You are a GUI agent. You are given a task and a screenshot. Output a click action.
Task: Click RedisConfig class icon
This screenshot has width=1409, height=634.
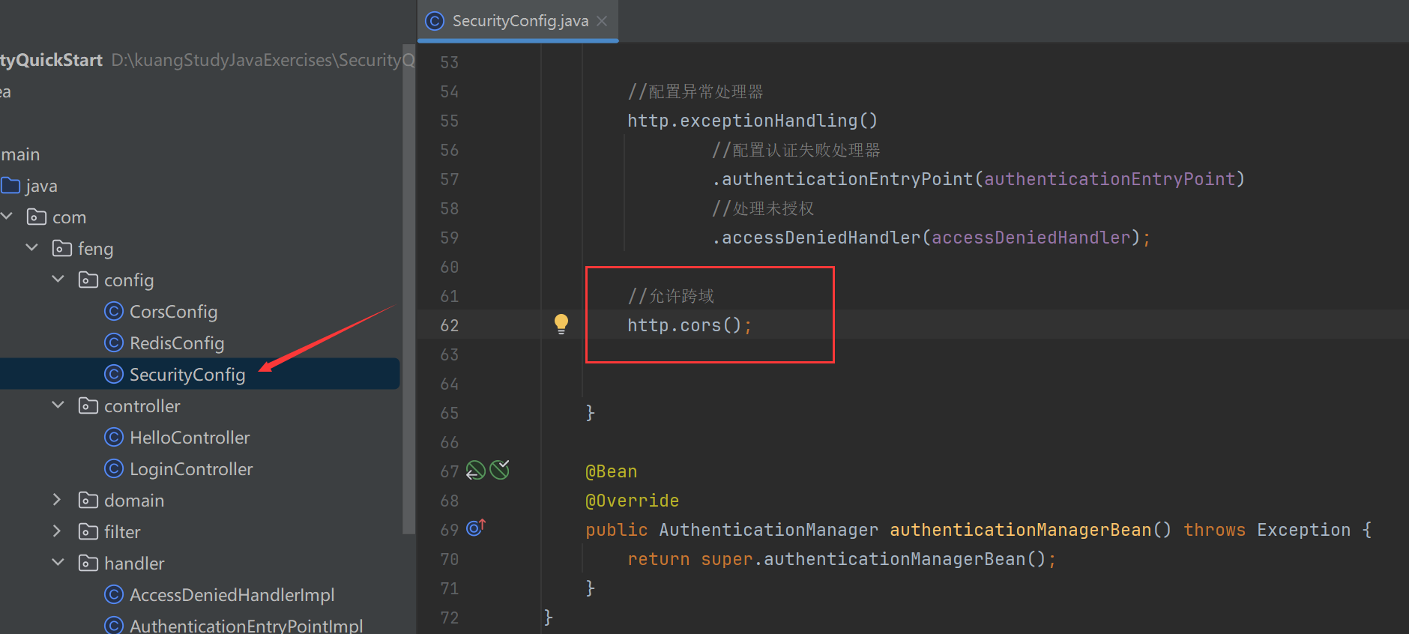[x=114, y=342]
